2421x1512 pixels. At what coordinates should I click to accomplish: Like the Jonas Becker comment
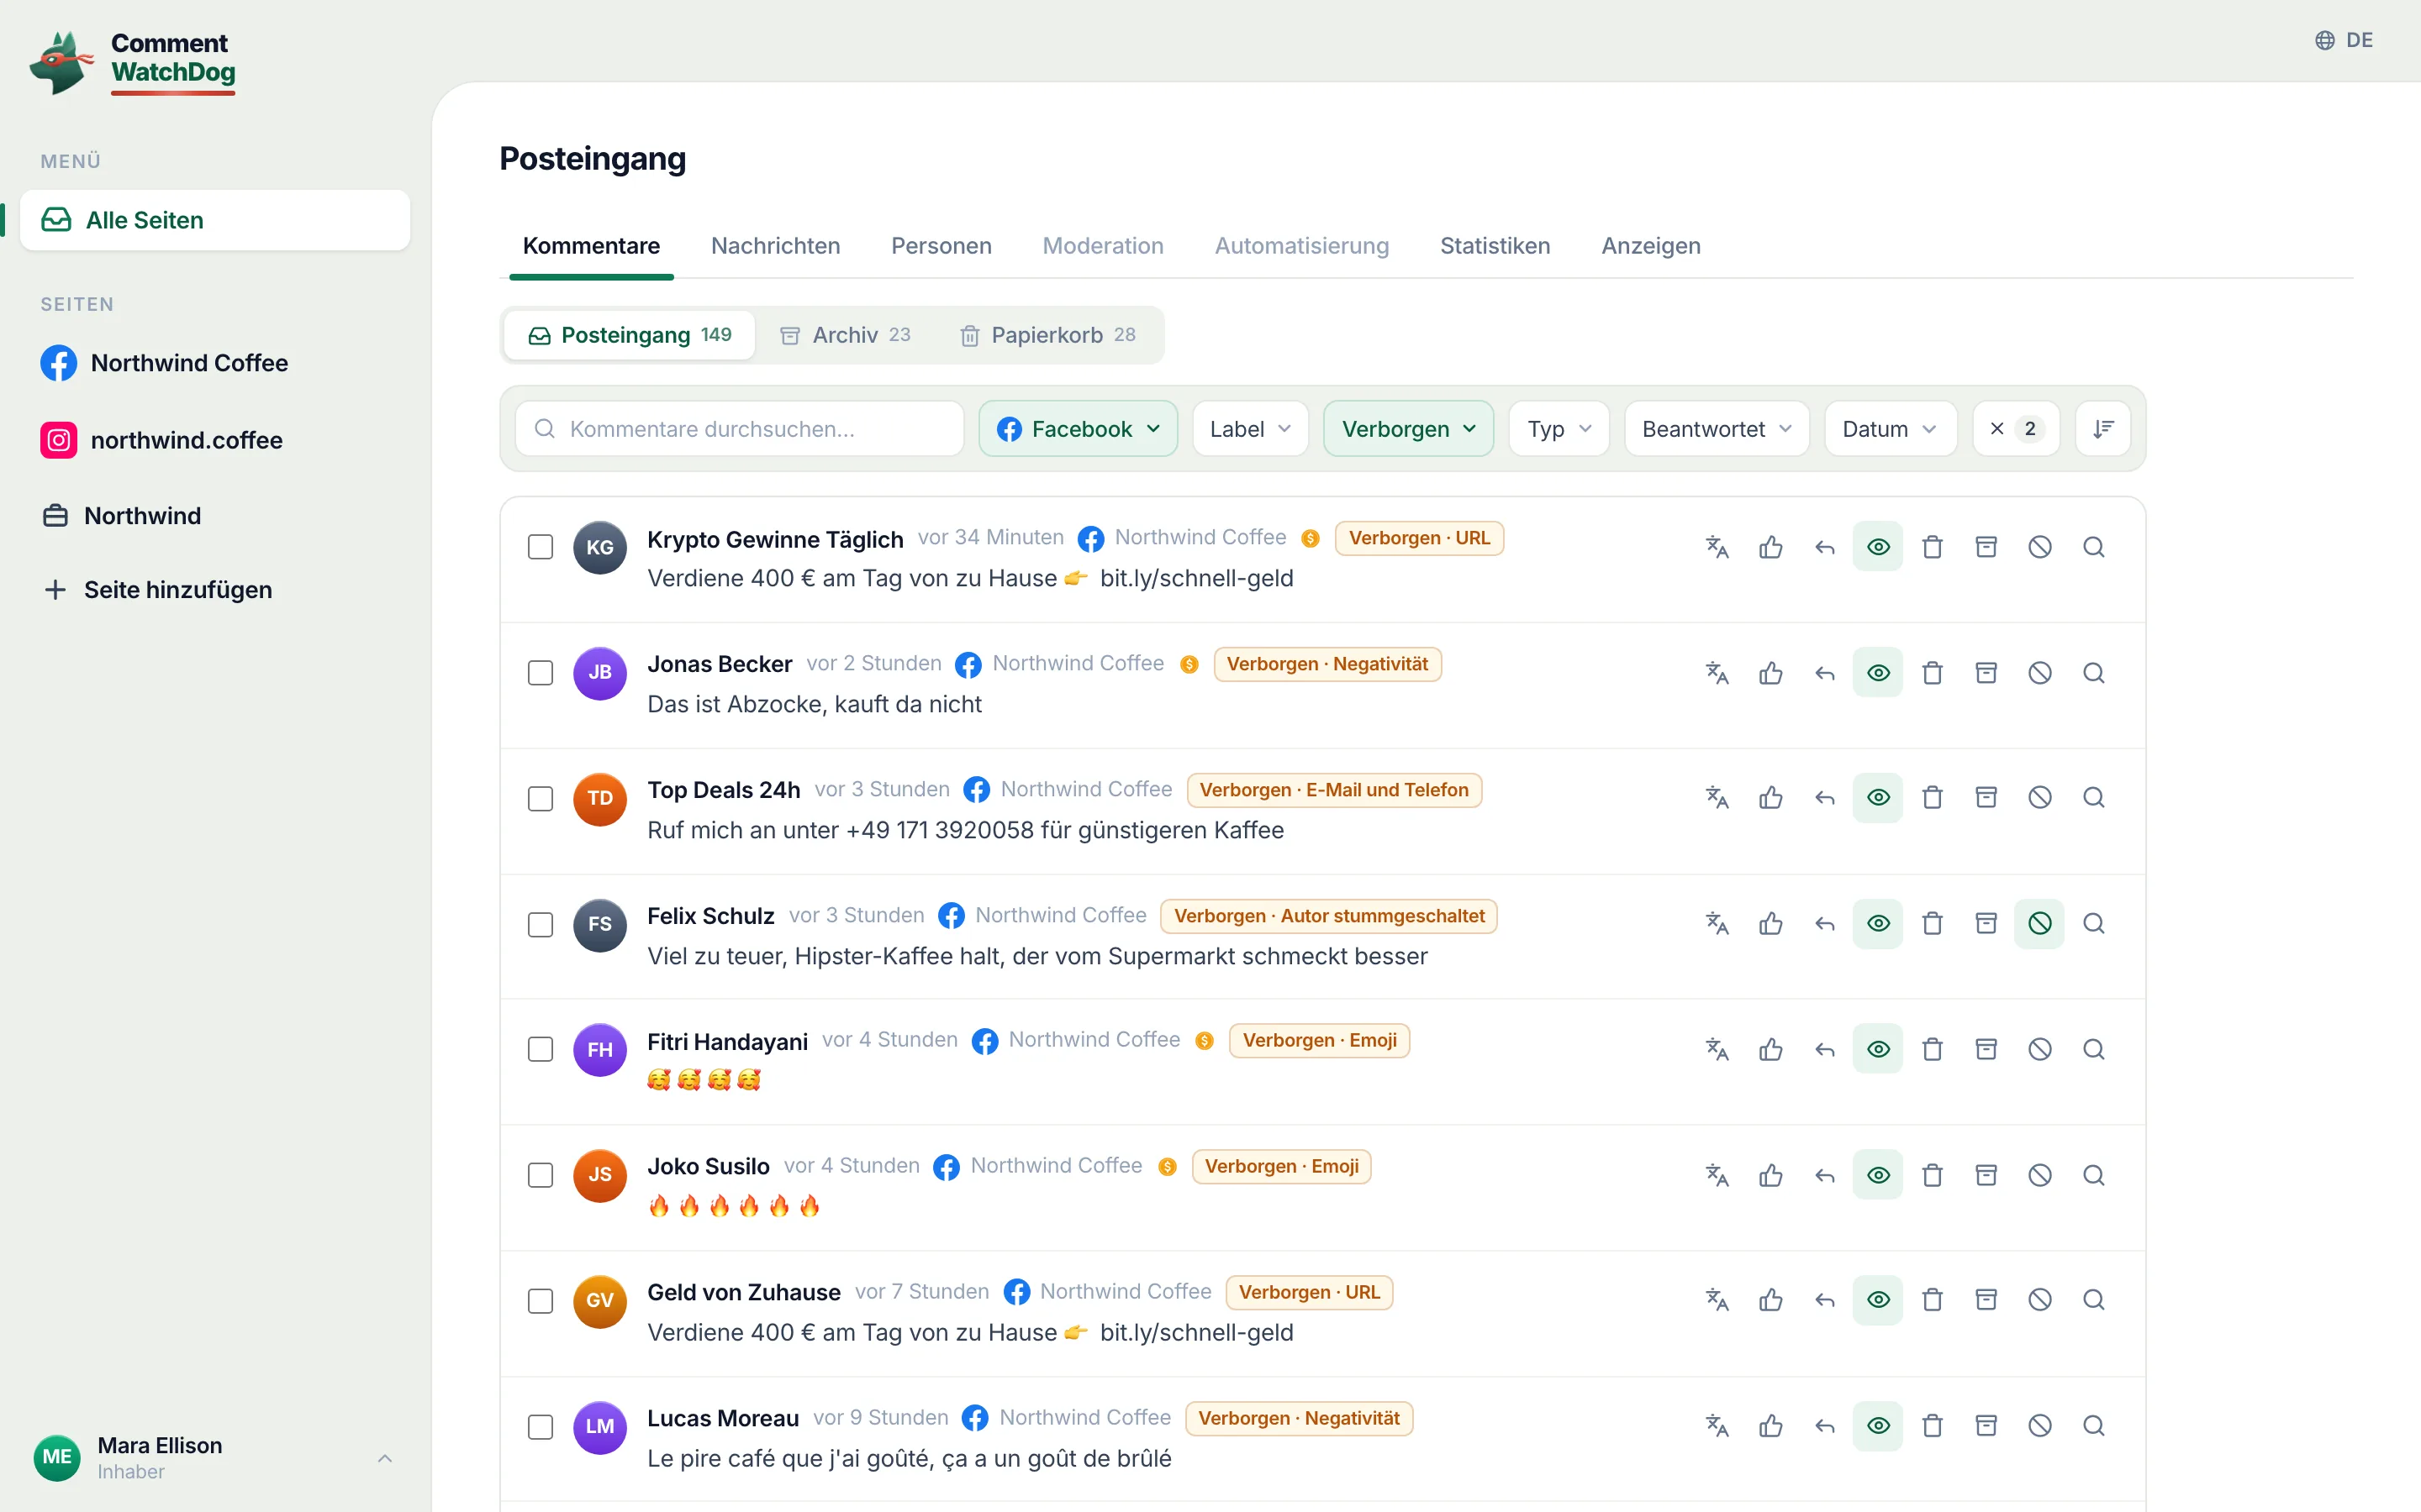click(x=1770, y=673)
